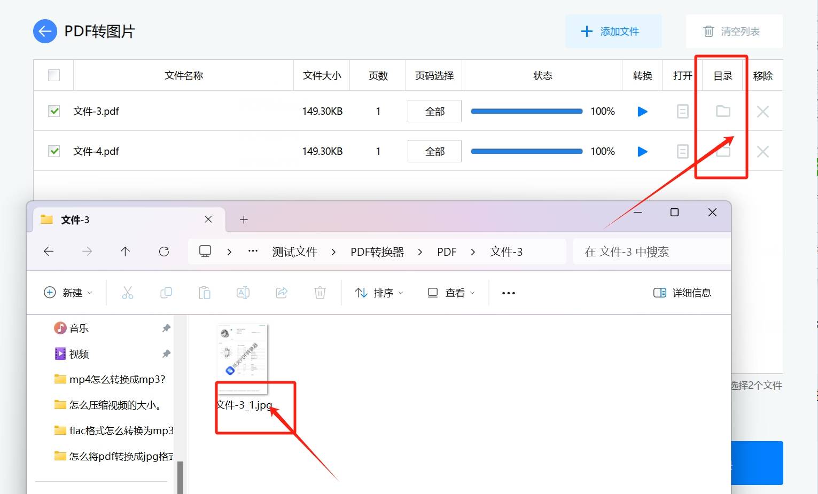The image size is (818, 494).
Task: Expand the 新建 dropdown in Explorer
Action: click(x=68, y=292)
